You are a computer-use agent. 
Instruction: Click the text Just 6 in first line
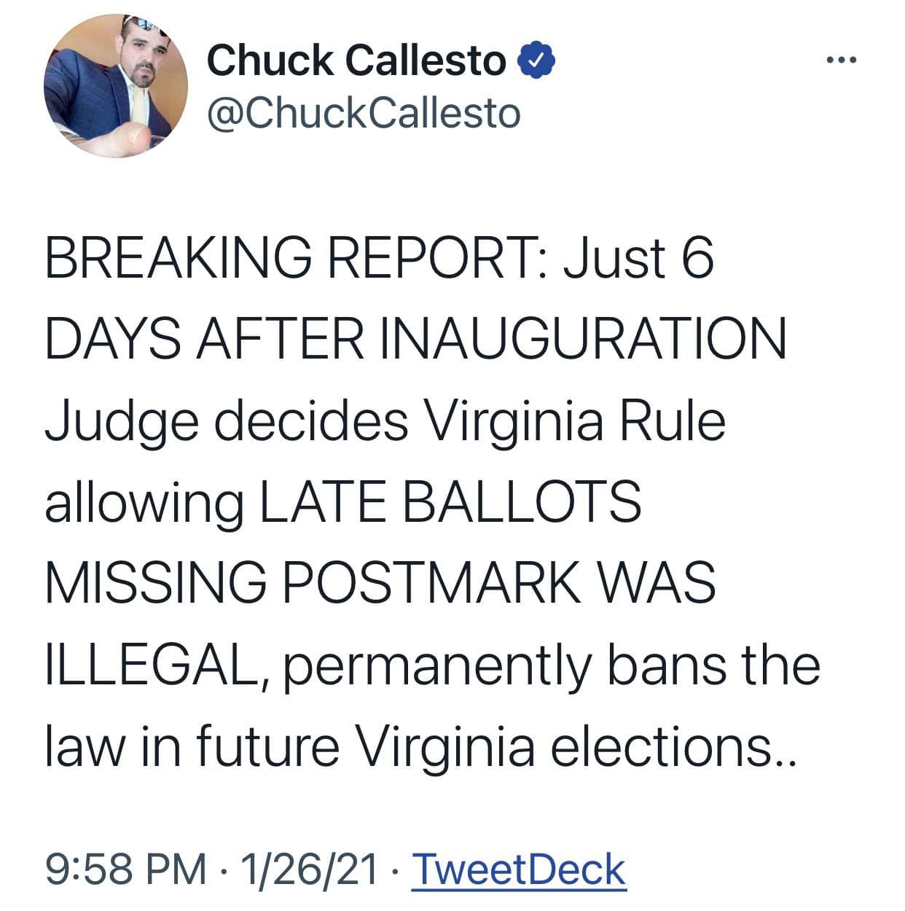638,259
